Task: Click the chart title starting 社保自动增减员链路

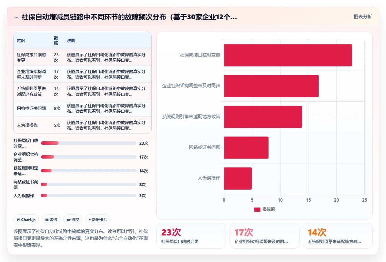Action: tap(129, 17)
